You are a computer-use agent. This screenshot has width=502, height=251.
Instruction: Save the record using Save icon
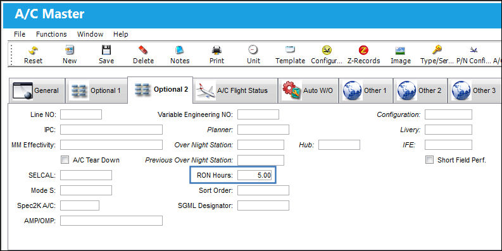tap(106, 50)
